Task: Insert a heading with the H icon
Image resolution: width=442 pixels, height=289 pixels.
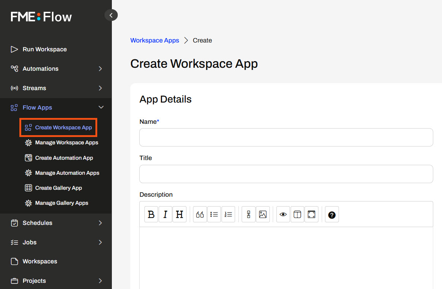Action: 180,215
